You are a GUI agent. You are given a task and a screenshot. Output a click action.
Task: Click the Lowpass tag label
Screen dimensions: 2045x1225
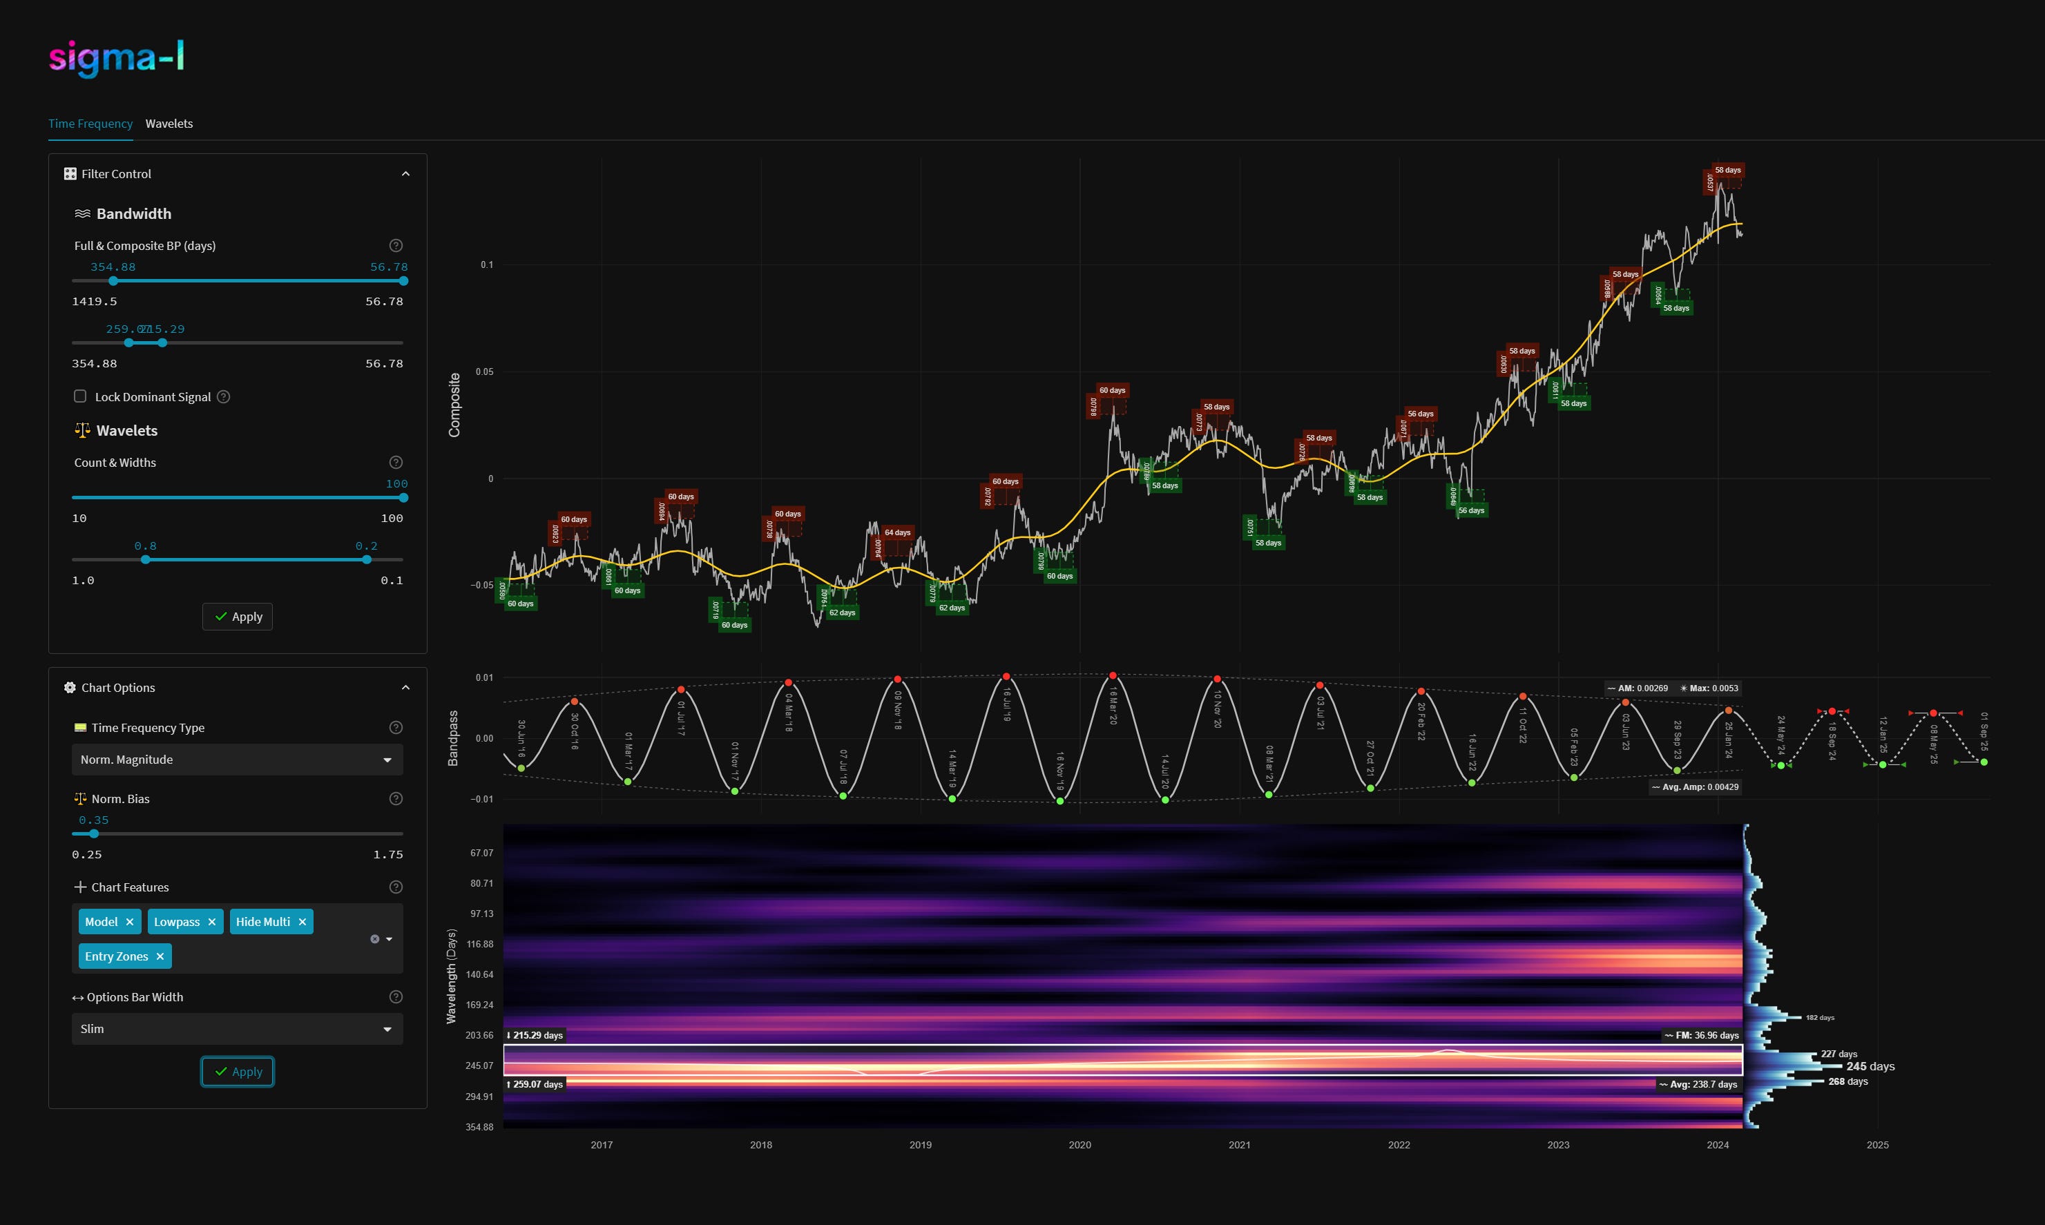[177, 922]
